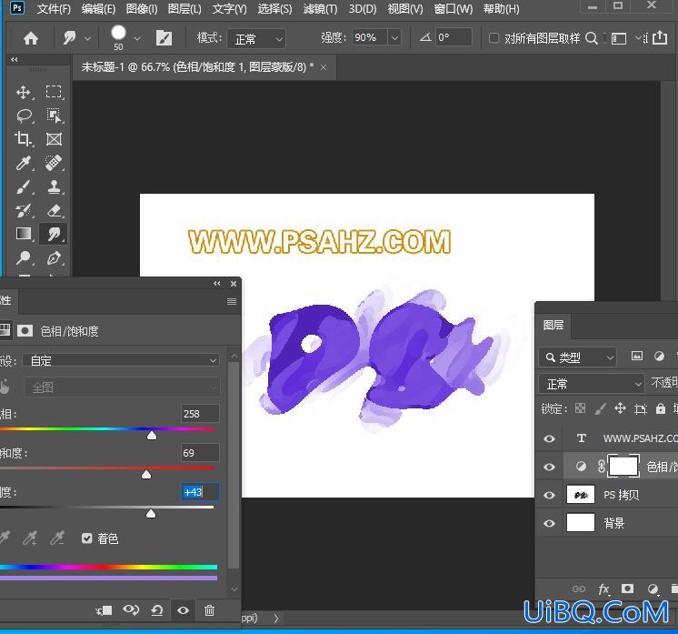The height and width of the screenshot is (634, 678).
Task: Select the Brush tool
Action: click(24, 187)
